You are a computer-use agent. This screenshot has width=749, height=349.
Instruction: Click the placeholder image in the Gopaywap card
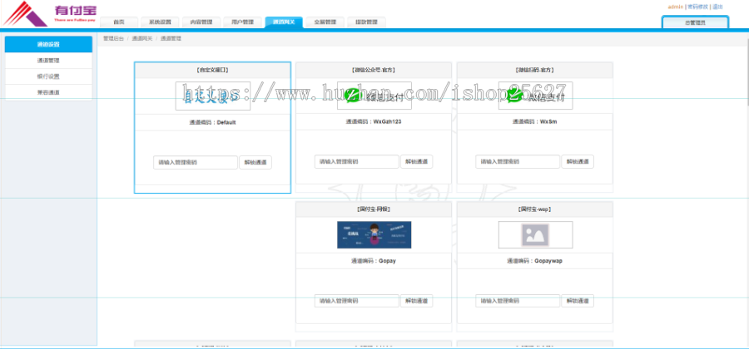click(x=535, y=234)
